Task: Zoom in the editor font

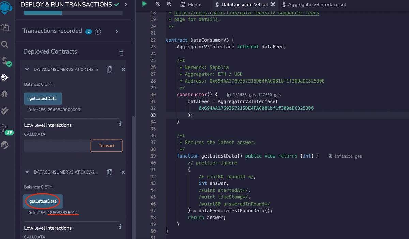Action: click(169, 4)
